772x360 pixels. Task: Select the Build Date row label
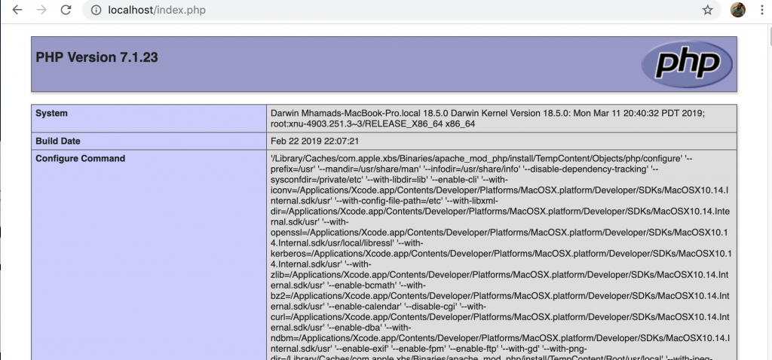pyautogui.click(x=57, y=141)
